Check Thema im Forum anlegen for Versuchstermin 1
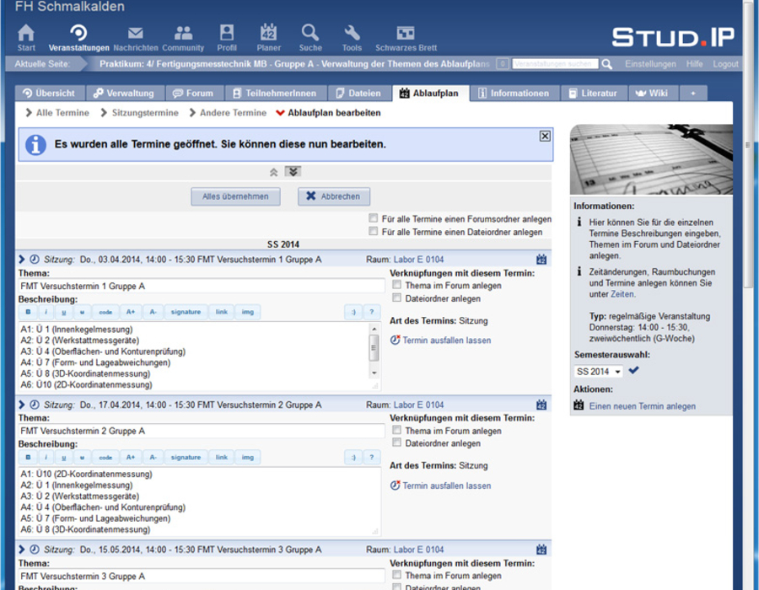759x590 pixels. click(397, 284)
